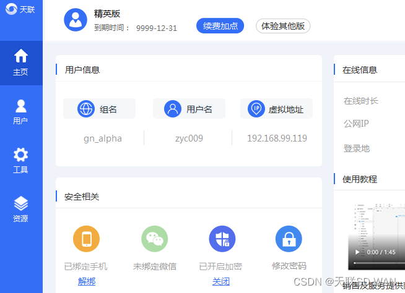Click the expiry date 9999-12-31
The width and height of the screenshot is (405, 293).
tap(157, 28)
